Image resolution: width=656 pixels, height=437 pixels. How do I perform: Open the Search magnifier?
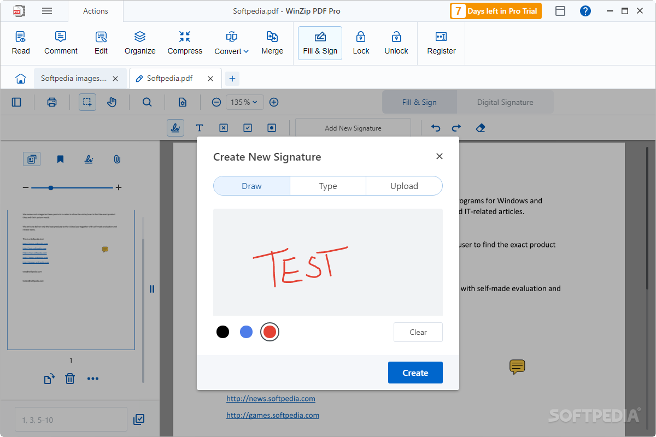click(x=147, y=102)
